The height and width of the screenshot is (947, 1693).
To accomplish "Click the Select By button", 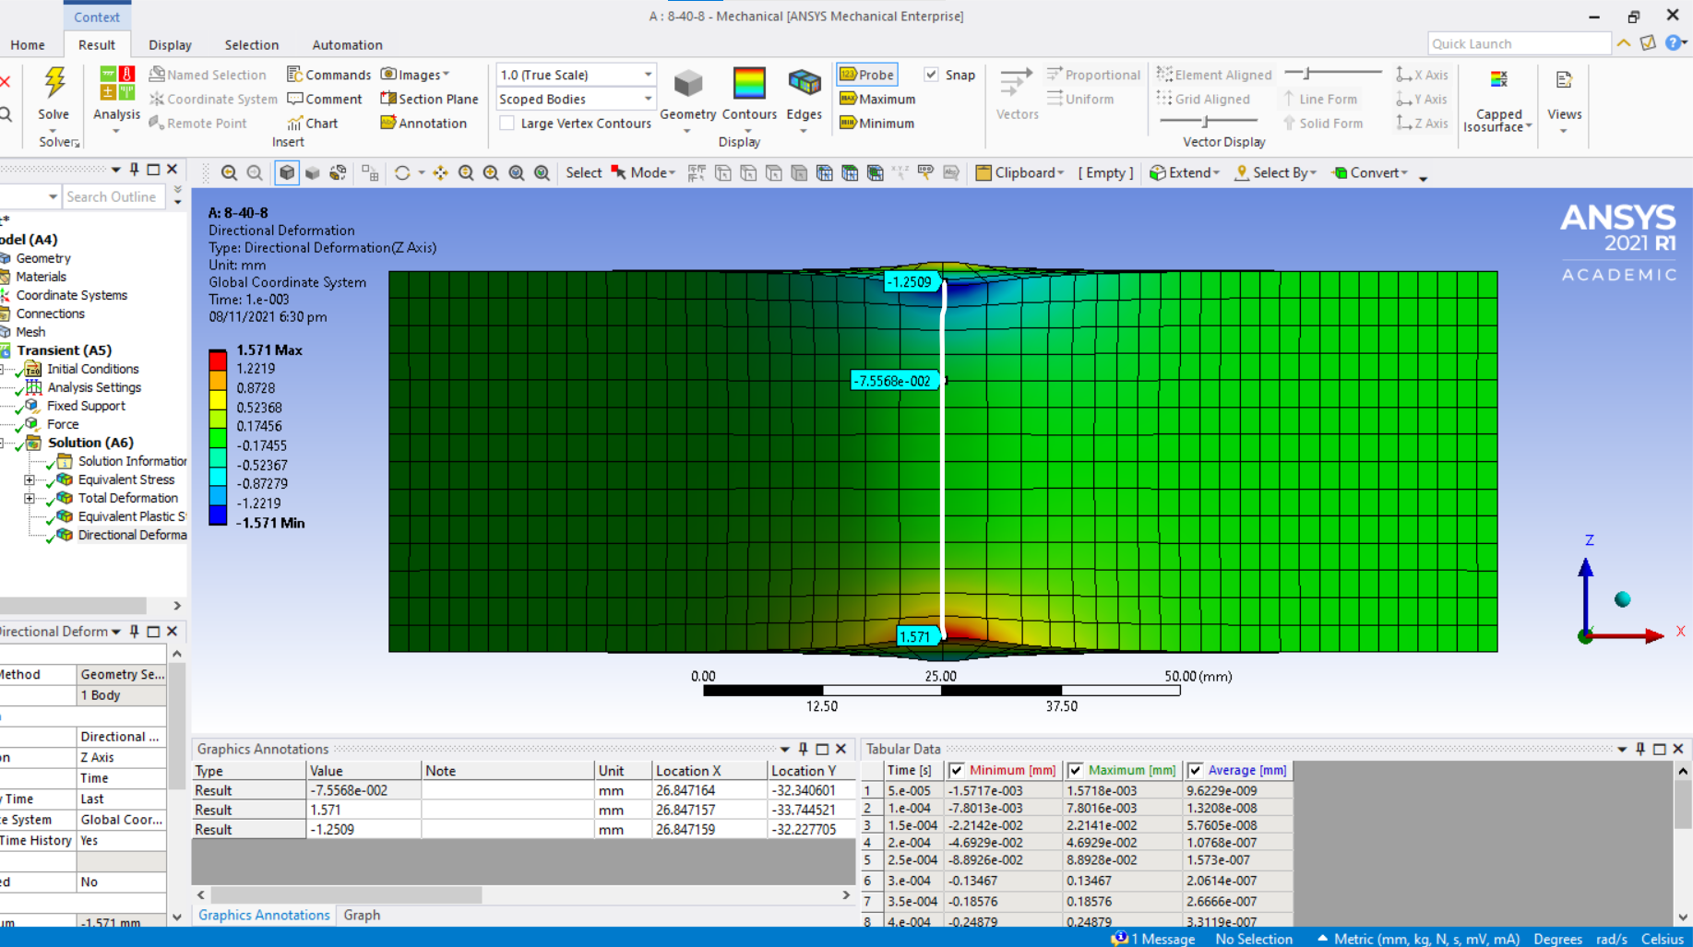I will (1276, 172).
